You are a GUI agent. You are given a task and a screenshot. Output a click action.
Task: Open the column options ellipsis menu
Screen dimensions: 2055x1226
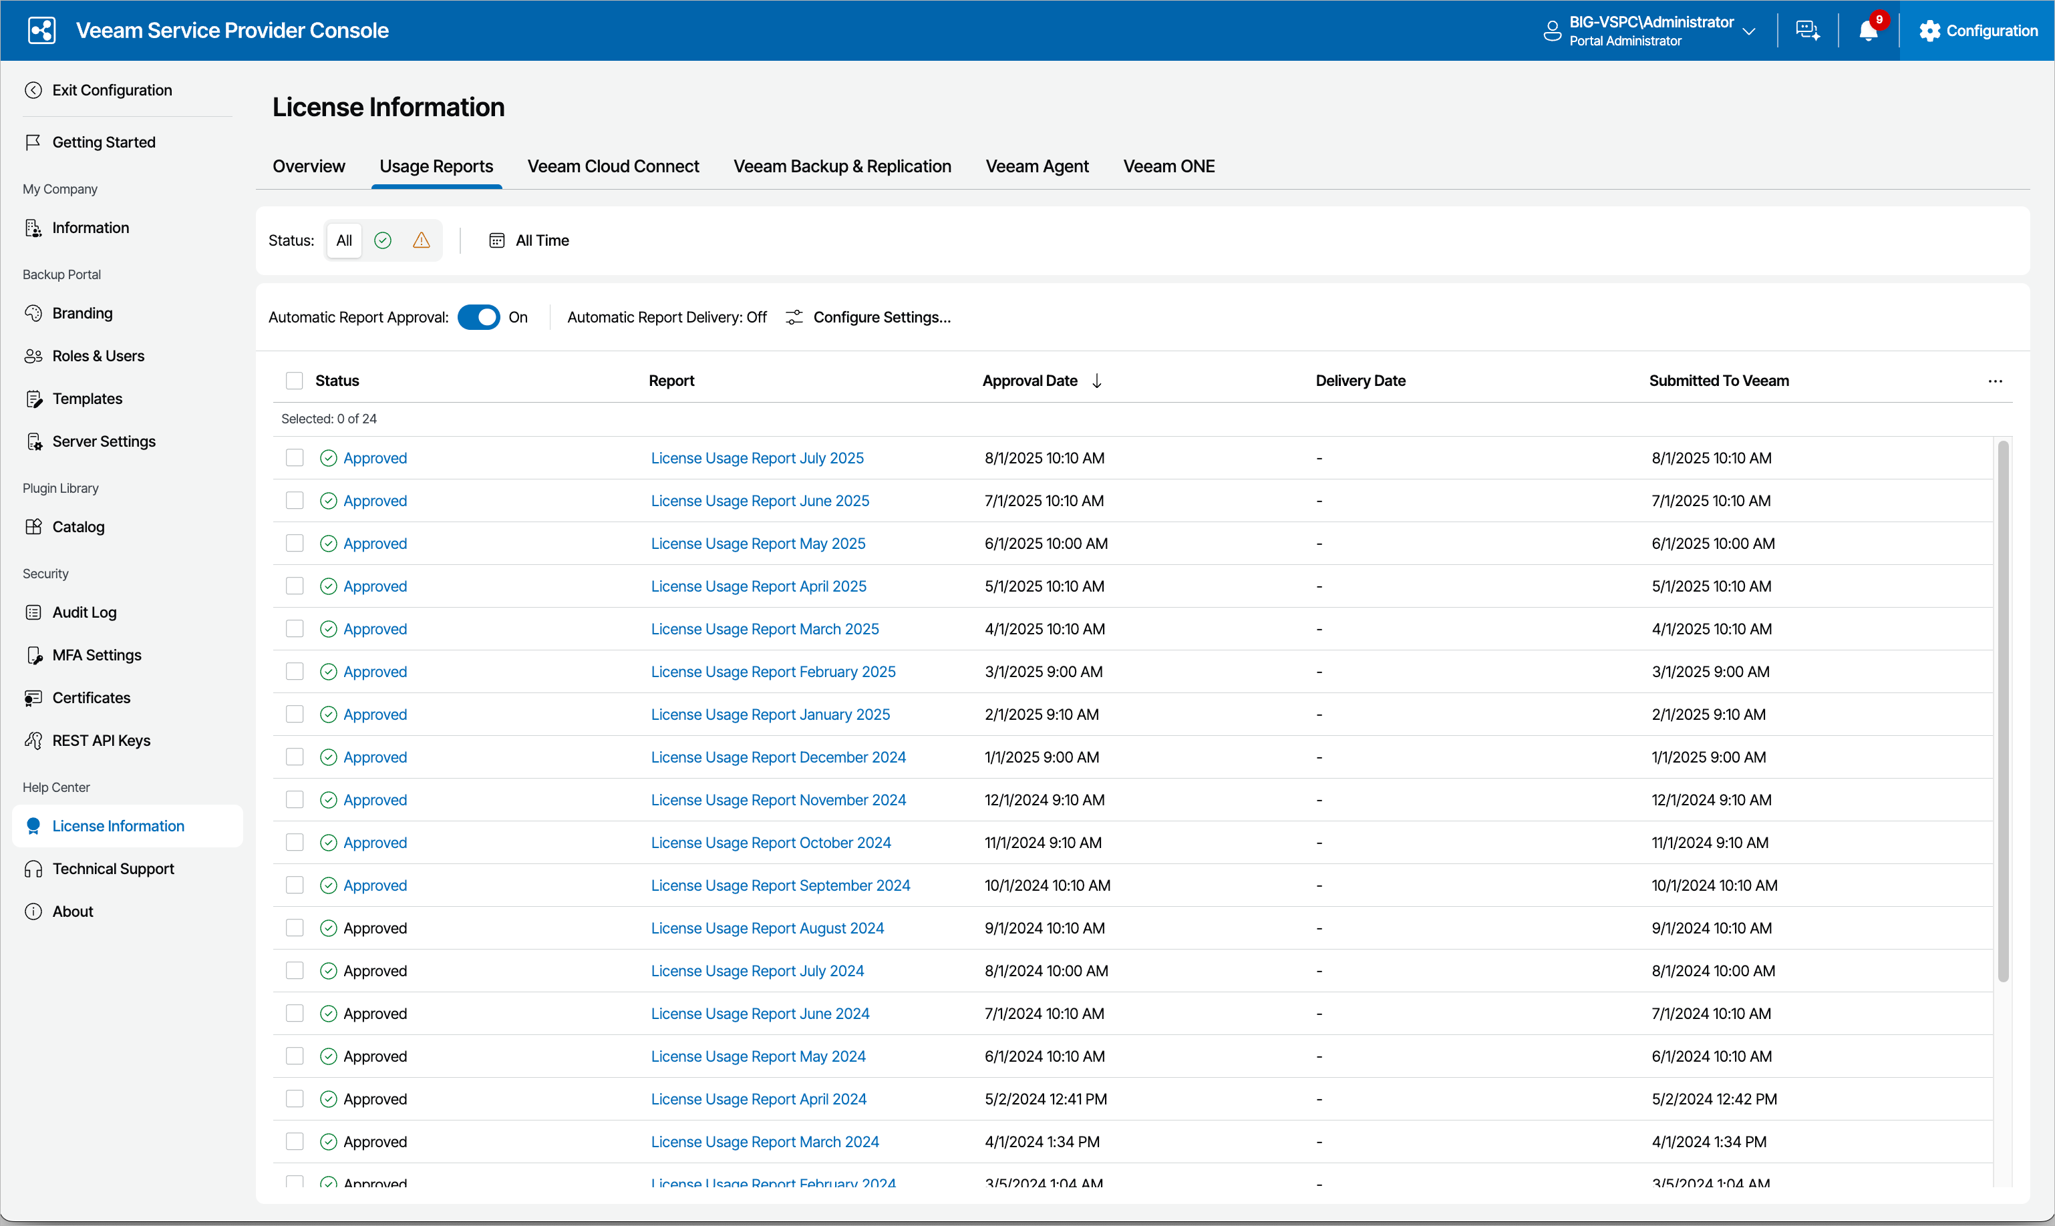[x=1995, y=381]
